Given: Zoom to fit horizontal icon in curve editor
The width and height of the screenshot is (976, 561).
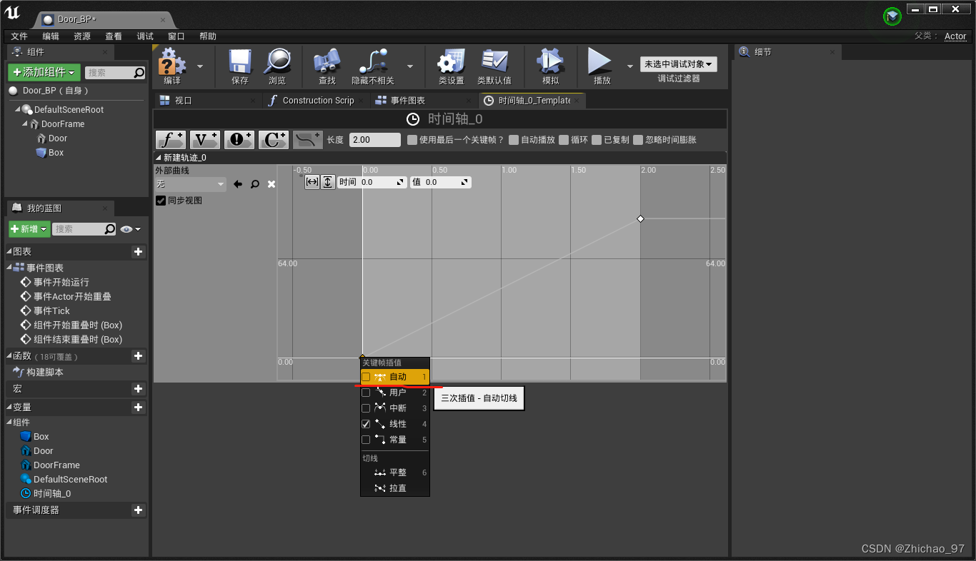Looking at the screenshot, I should 312,182.
